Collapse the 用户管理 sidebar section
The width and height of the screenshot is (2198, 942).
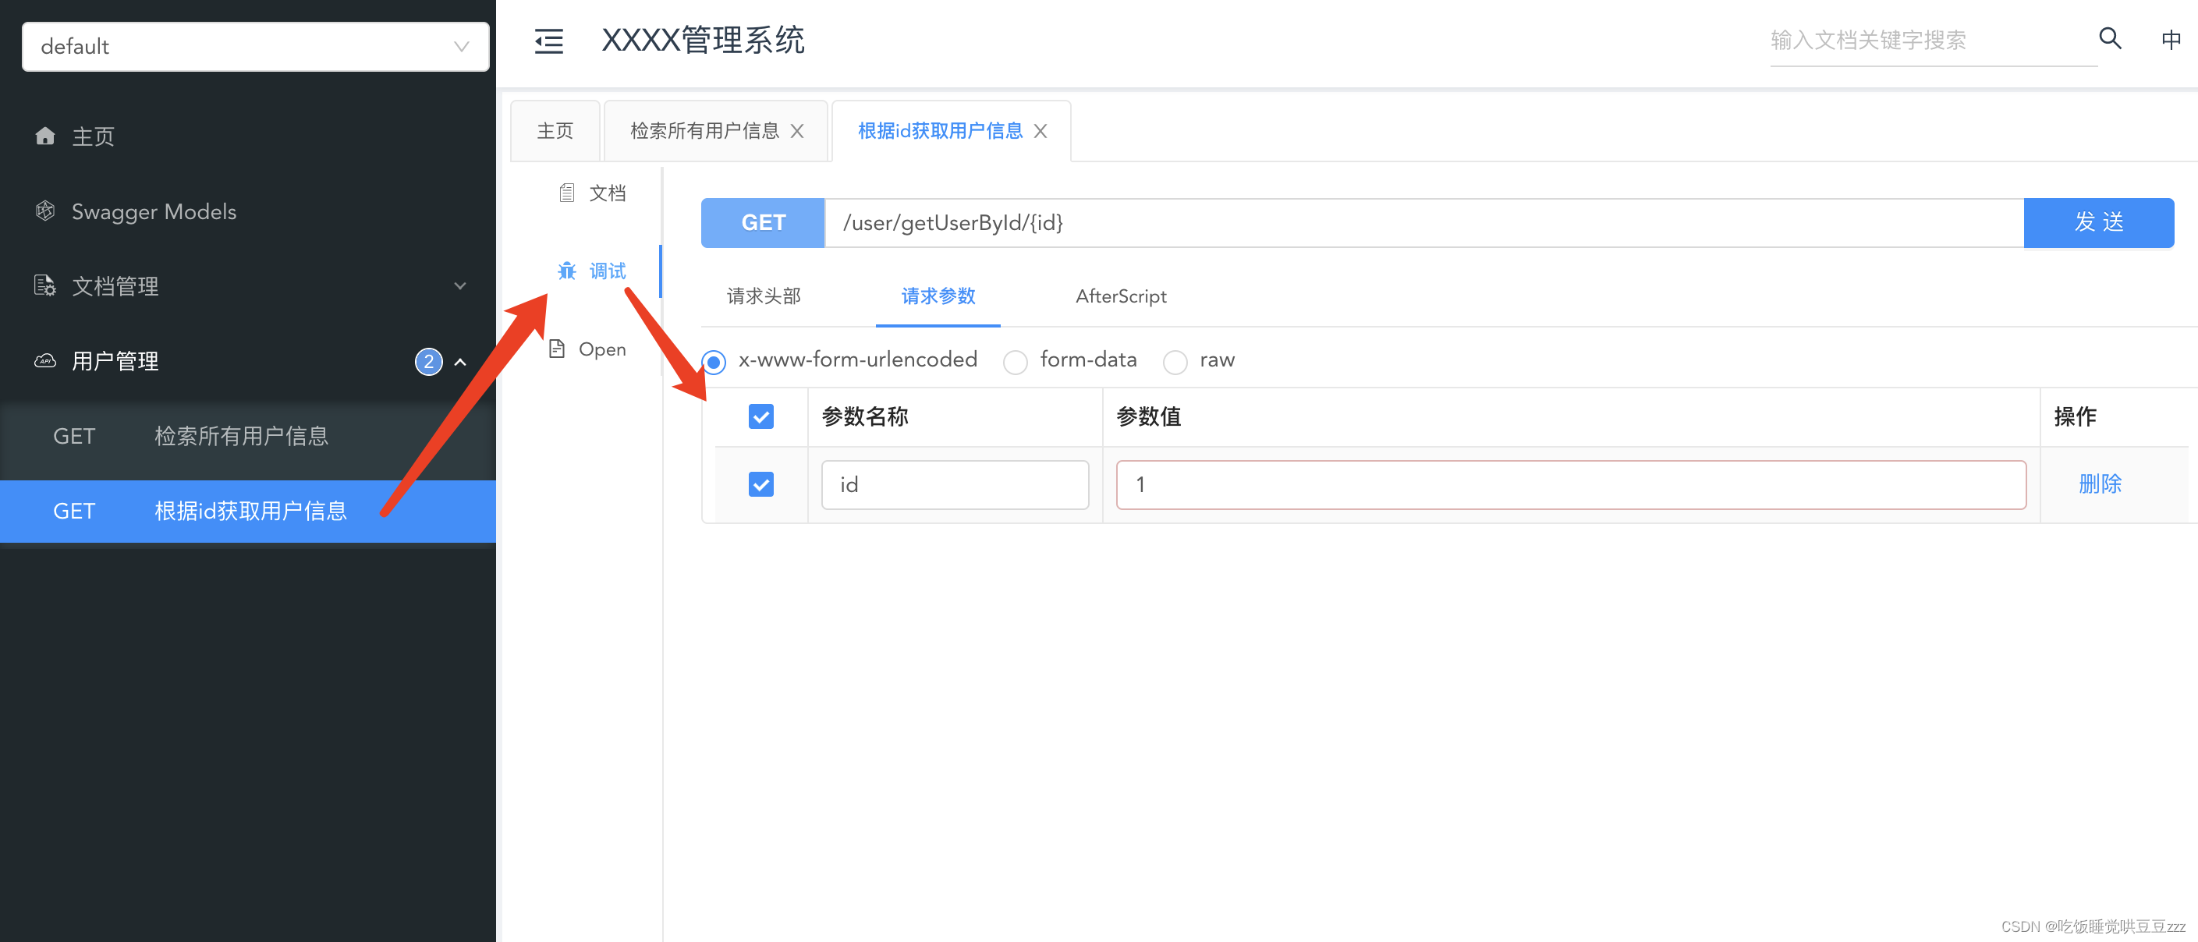(460, 361)
